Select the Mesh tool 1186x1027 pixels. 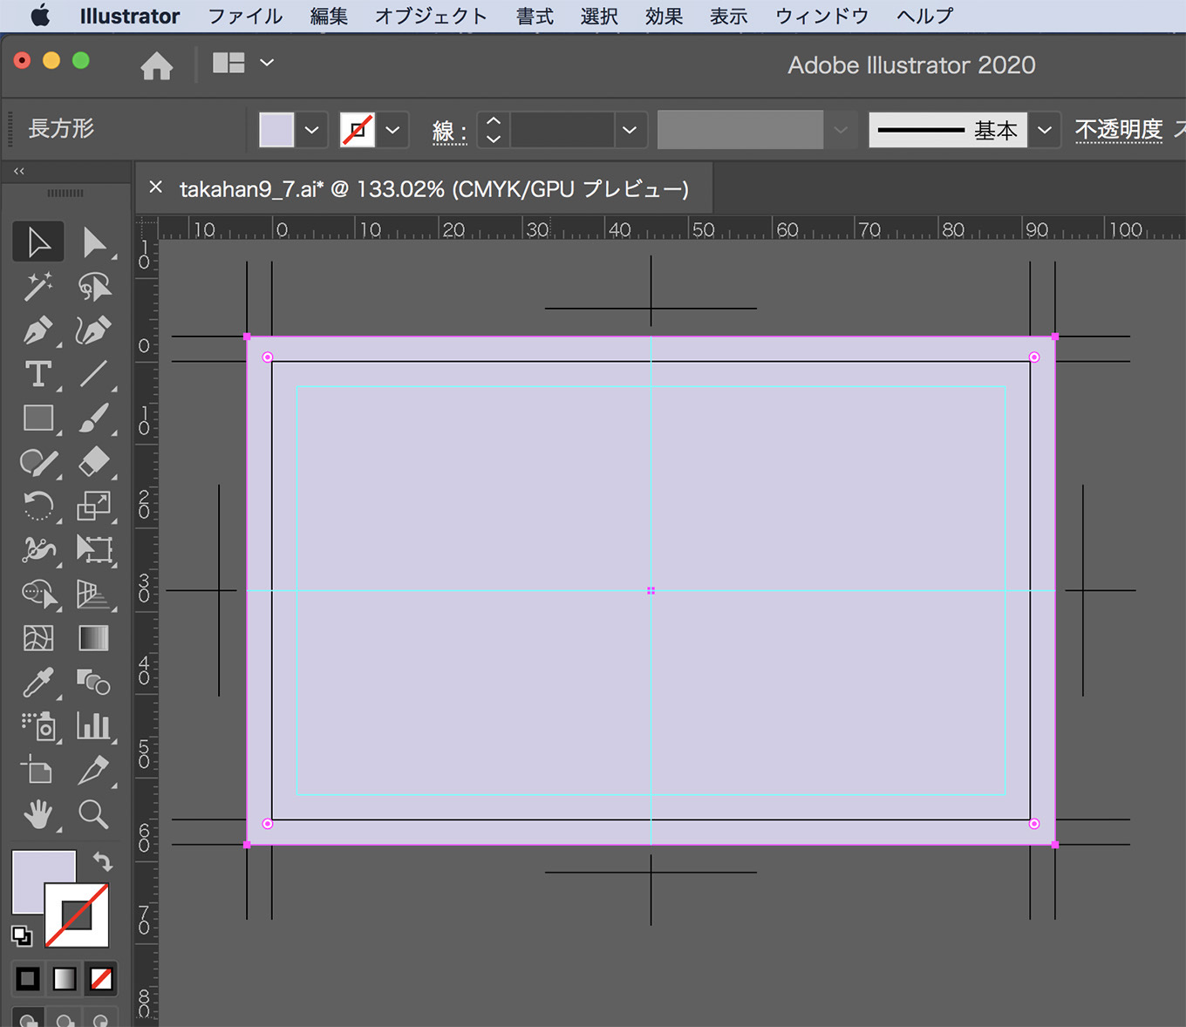click(x=38, y=638)
